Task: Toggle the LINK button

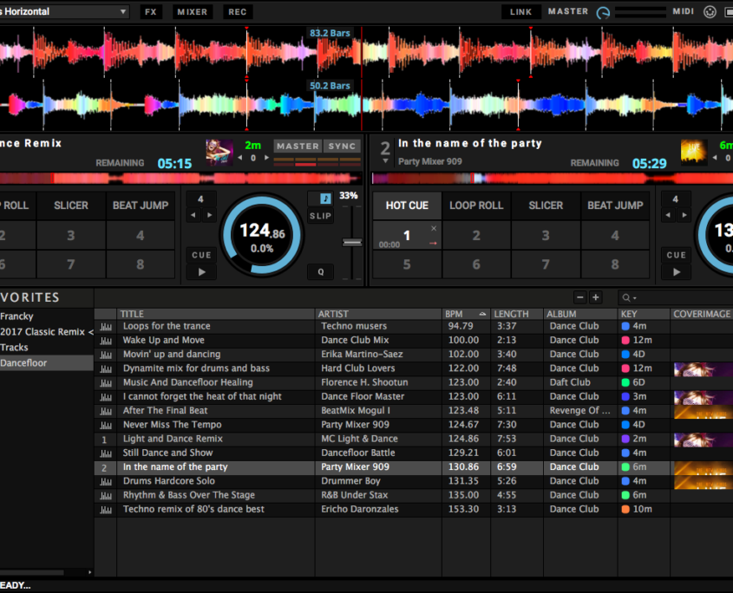Action: [x=520, y=11]
